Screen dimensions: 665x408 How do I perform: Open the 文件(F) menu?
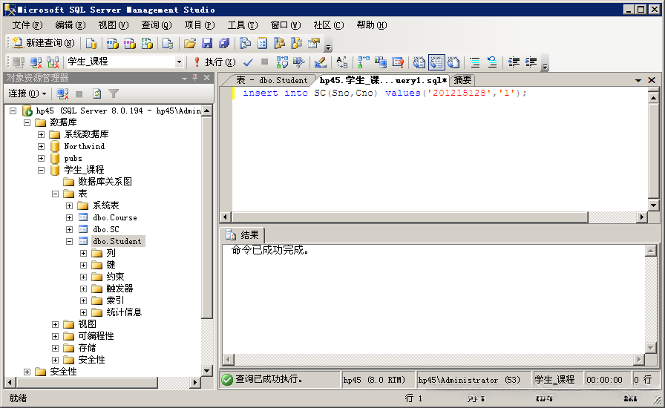tap(27, 25)
